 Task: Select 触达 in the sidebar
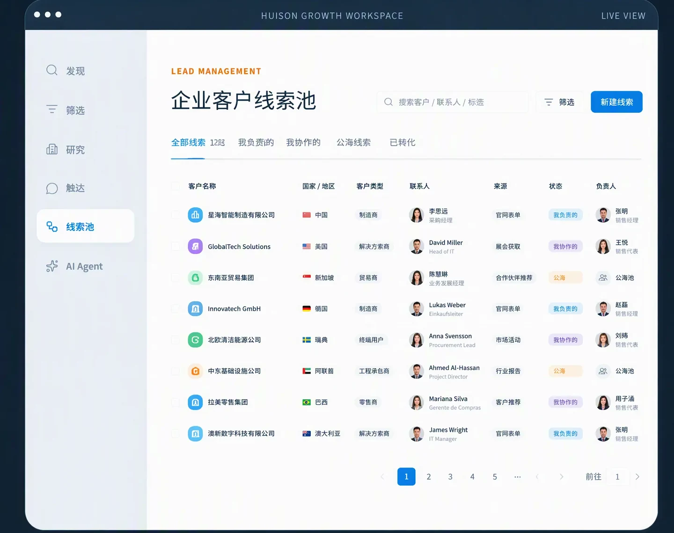click(x=66, y=188)
